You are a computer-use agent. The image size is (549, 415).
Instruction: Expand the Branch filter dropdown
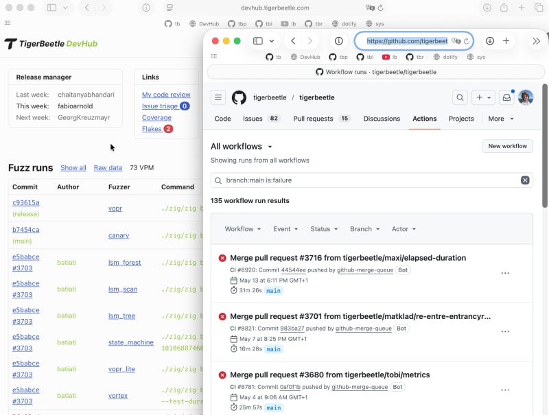[x=364, y=229]
